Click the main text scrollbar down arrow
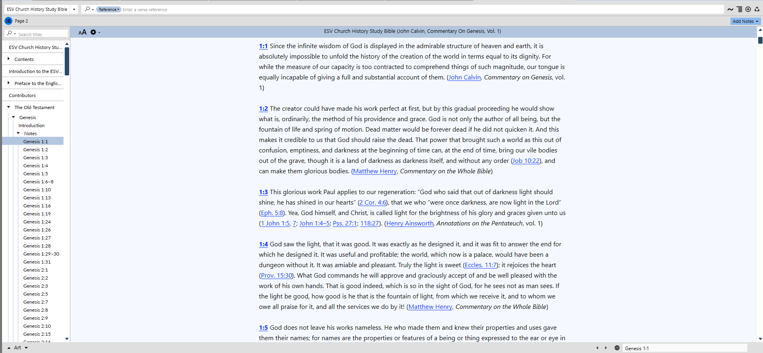 click(x=760, y=339)
